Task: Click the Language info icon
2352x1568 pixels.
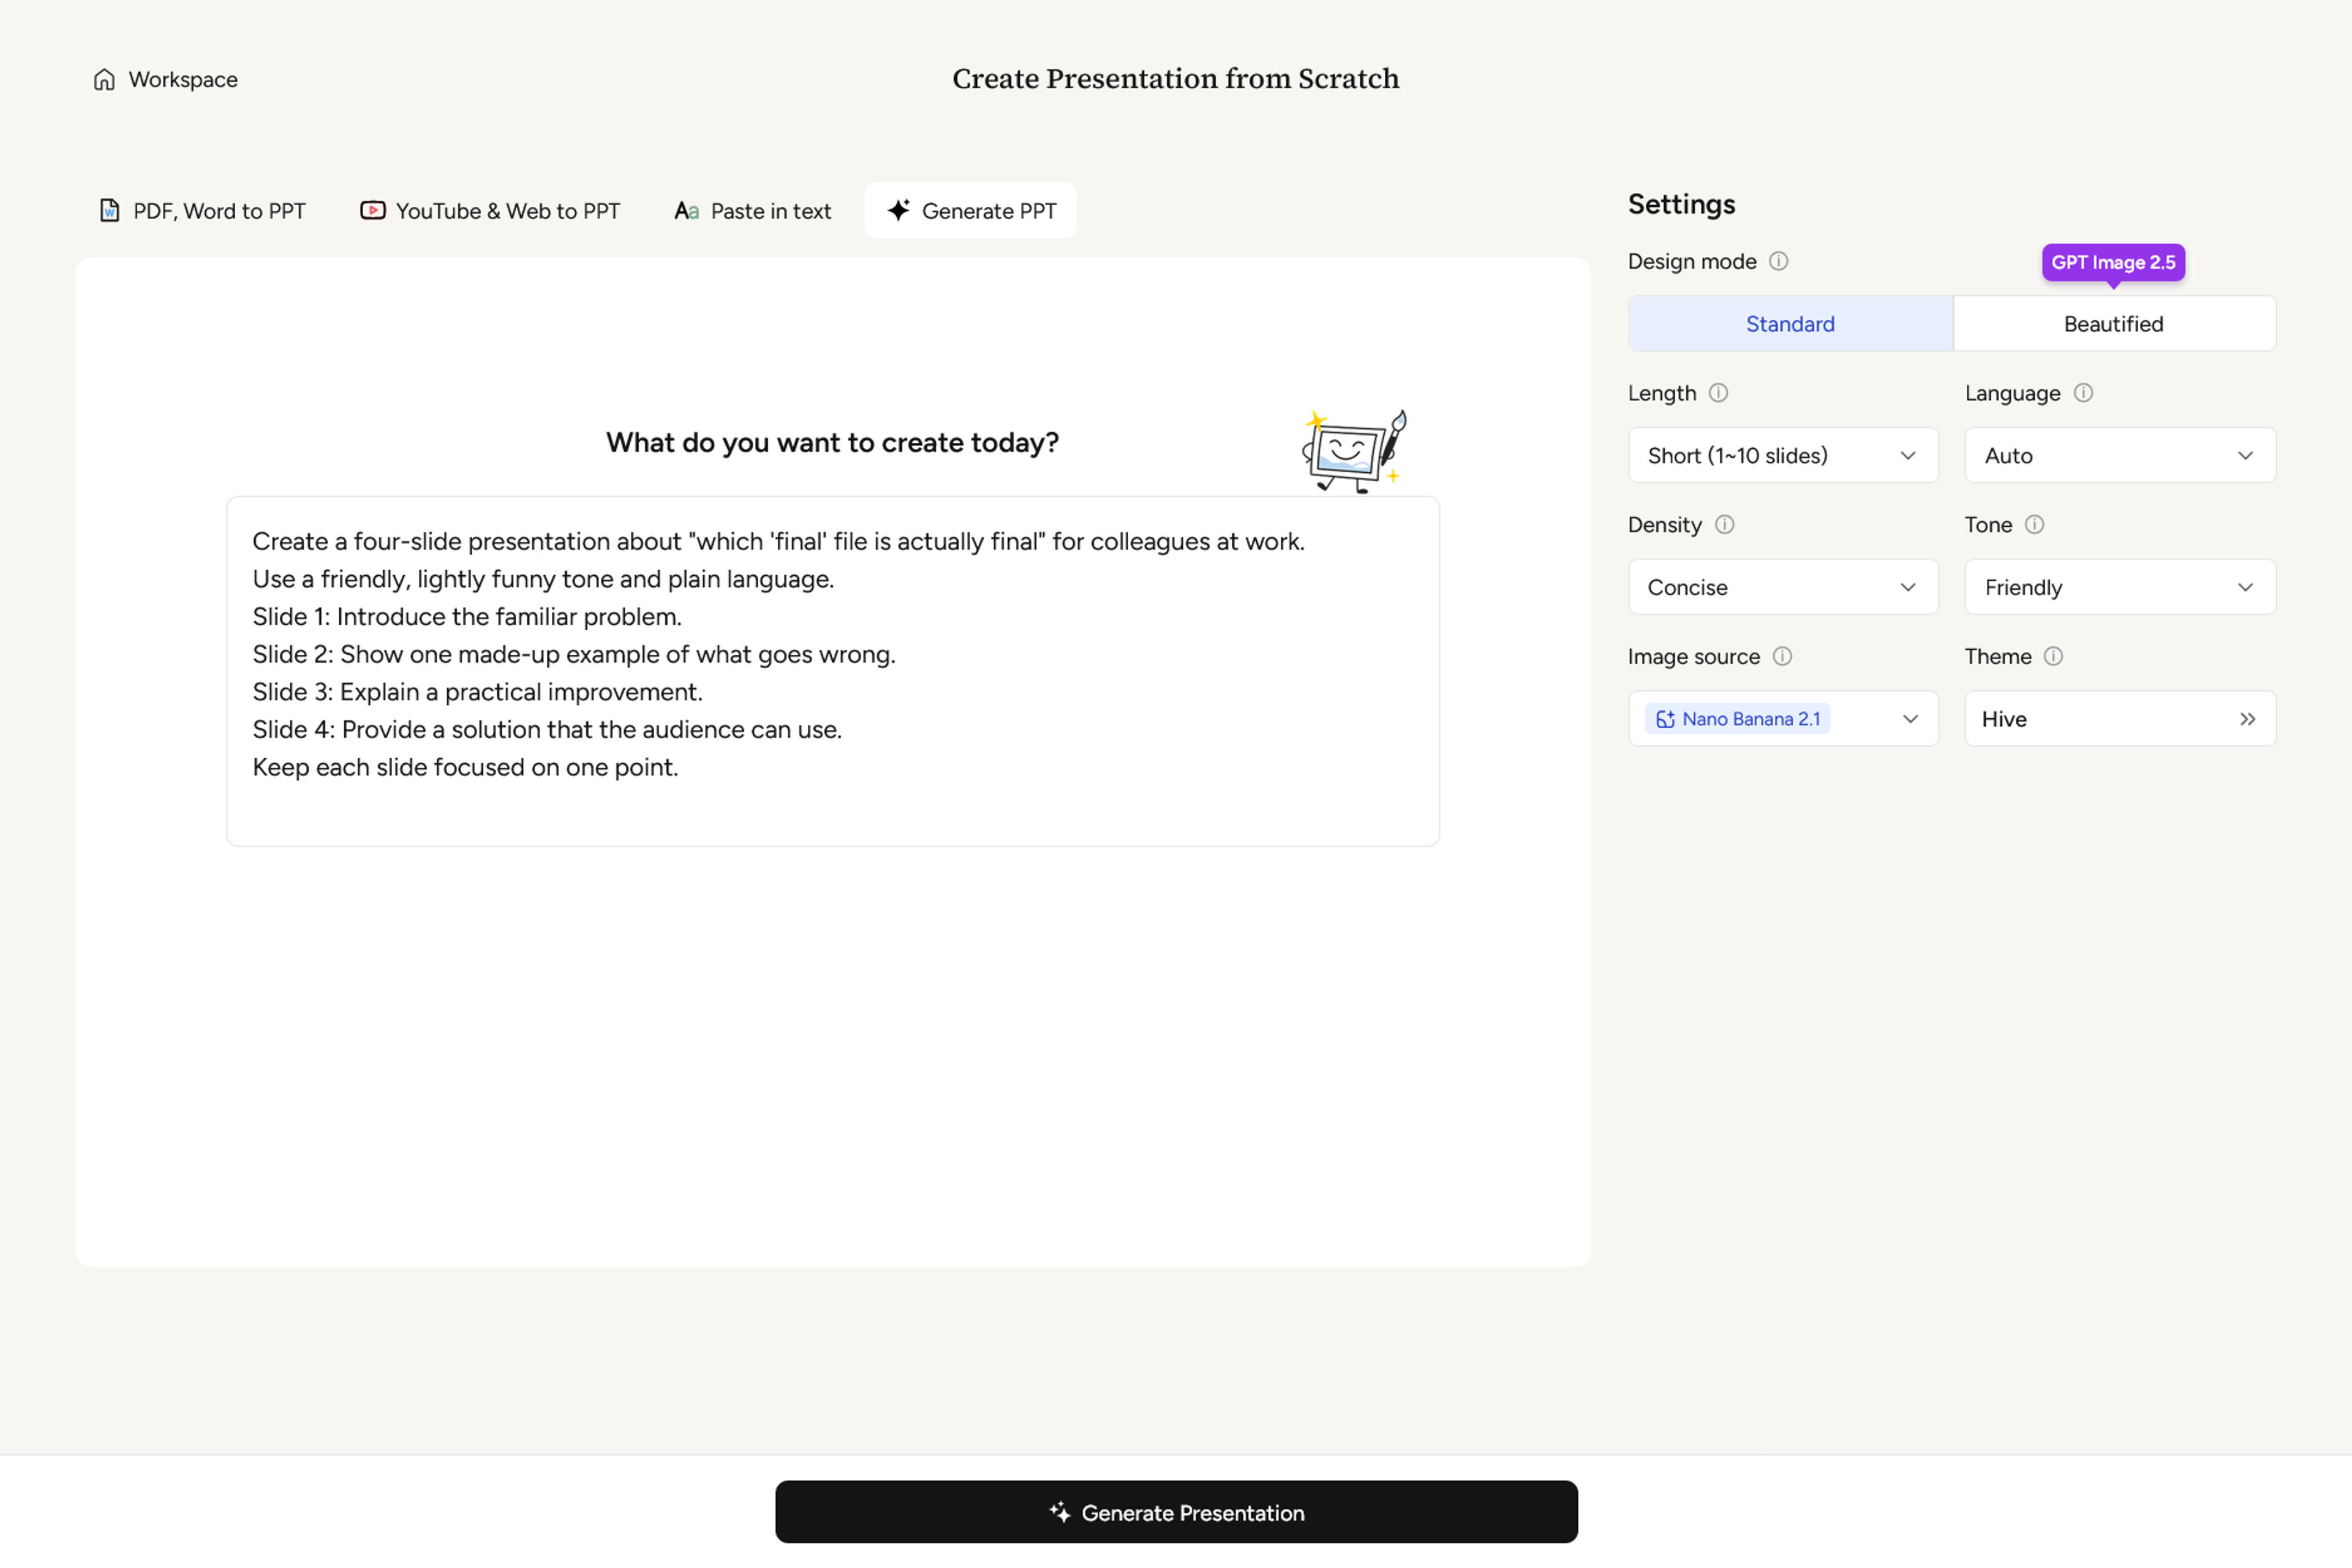Action: 2084,393
